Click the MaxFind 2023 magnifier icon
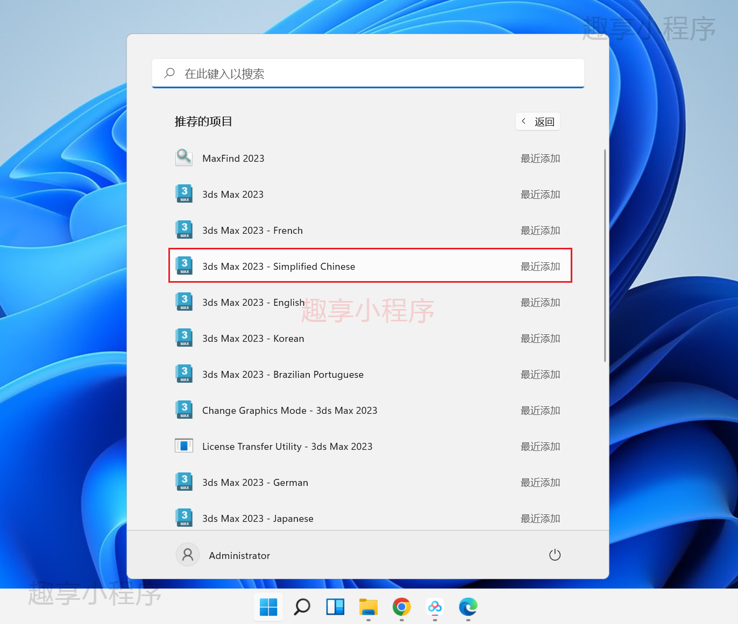The image size is (738, 624). click(184, 157)
